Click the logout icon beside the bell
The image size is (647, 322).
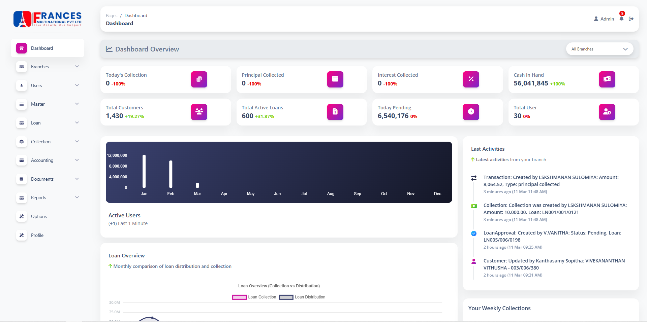(x=631, y=19)
